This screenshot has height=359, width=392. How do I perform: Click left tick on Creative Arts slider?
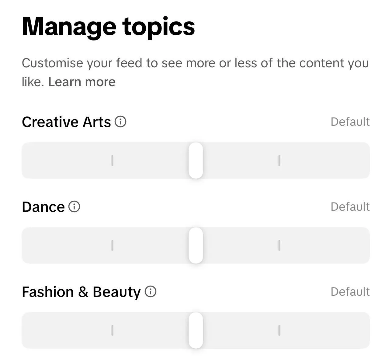[113, 161]
